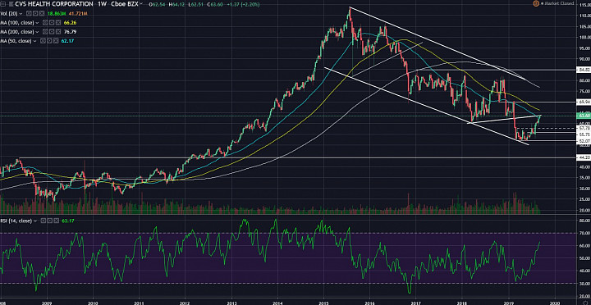The width and height of the screenshot is (591, 305).
Task: Click the 76.79 MA 200 value
Action: click(70, 32)
